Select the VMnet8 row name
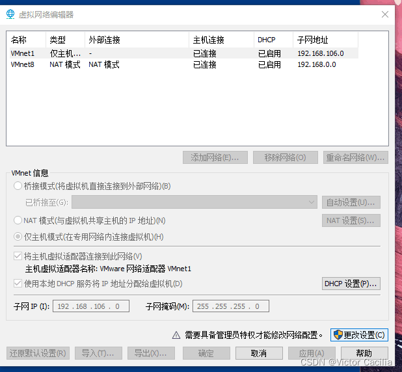 22,64
